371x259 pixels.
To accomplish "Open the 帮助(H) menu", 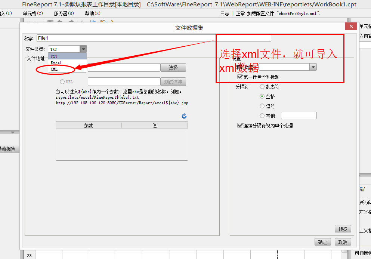I will (x=93, y=13).
